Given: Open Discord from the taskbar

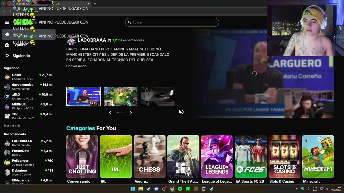Looking at the screenshot, I should [x=156, y=189].
